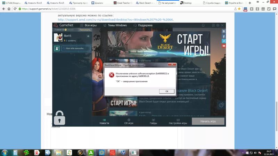278x156 pixels.
Task: Click the volume icon in system tray
Action: pos(255,153)
